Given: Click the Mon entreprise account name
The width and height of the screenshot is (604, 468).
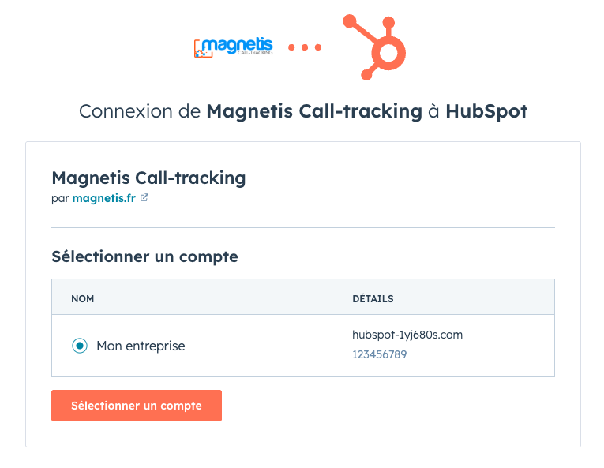Looking at the screenshot, I should point(141,346).
